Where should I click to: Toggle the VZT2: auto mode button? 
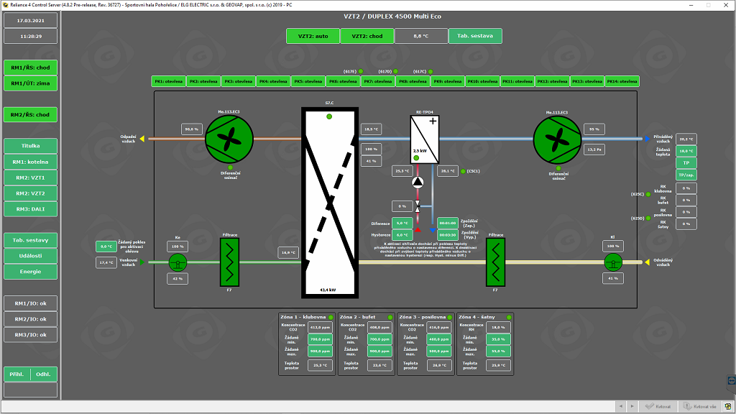[x=313, y=36]
